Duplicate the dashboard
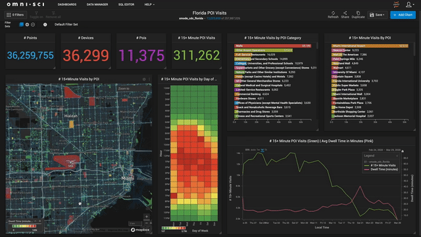Image resolution: width=421 pixels, height=237 pixels. coord(358,14)
